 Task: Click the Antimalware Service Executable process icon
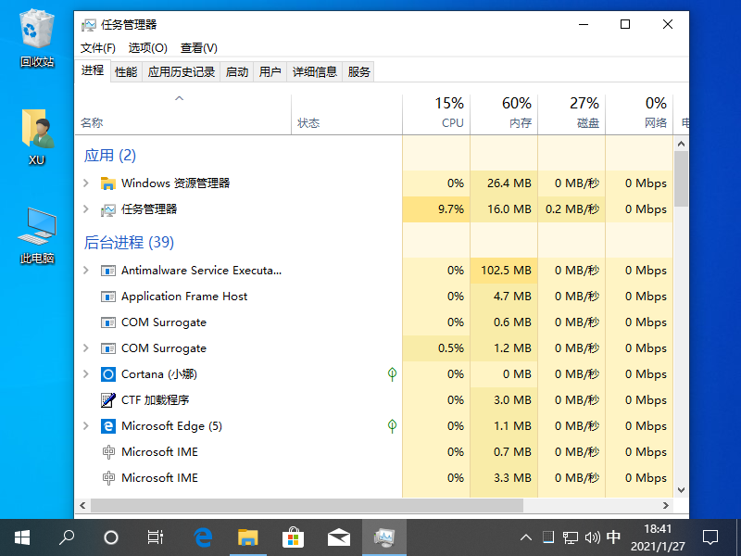click(108, 271)
